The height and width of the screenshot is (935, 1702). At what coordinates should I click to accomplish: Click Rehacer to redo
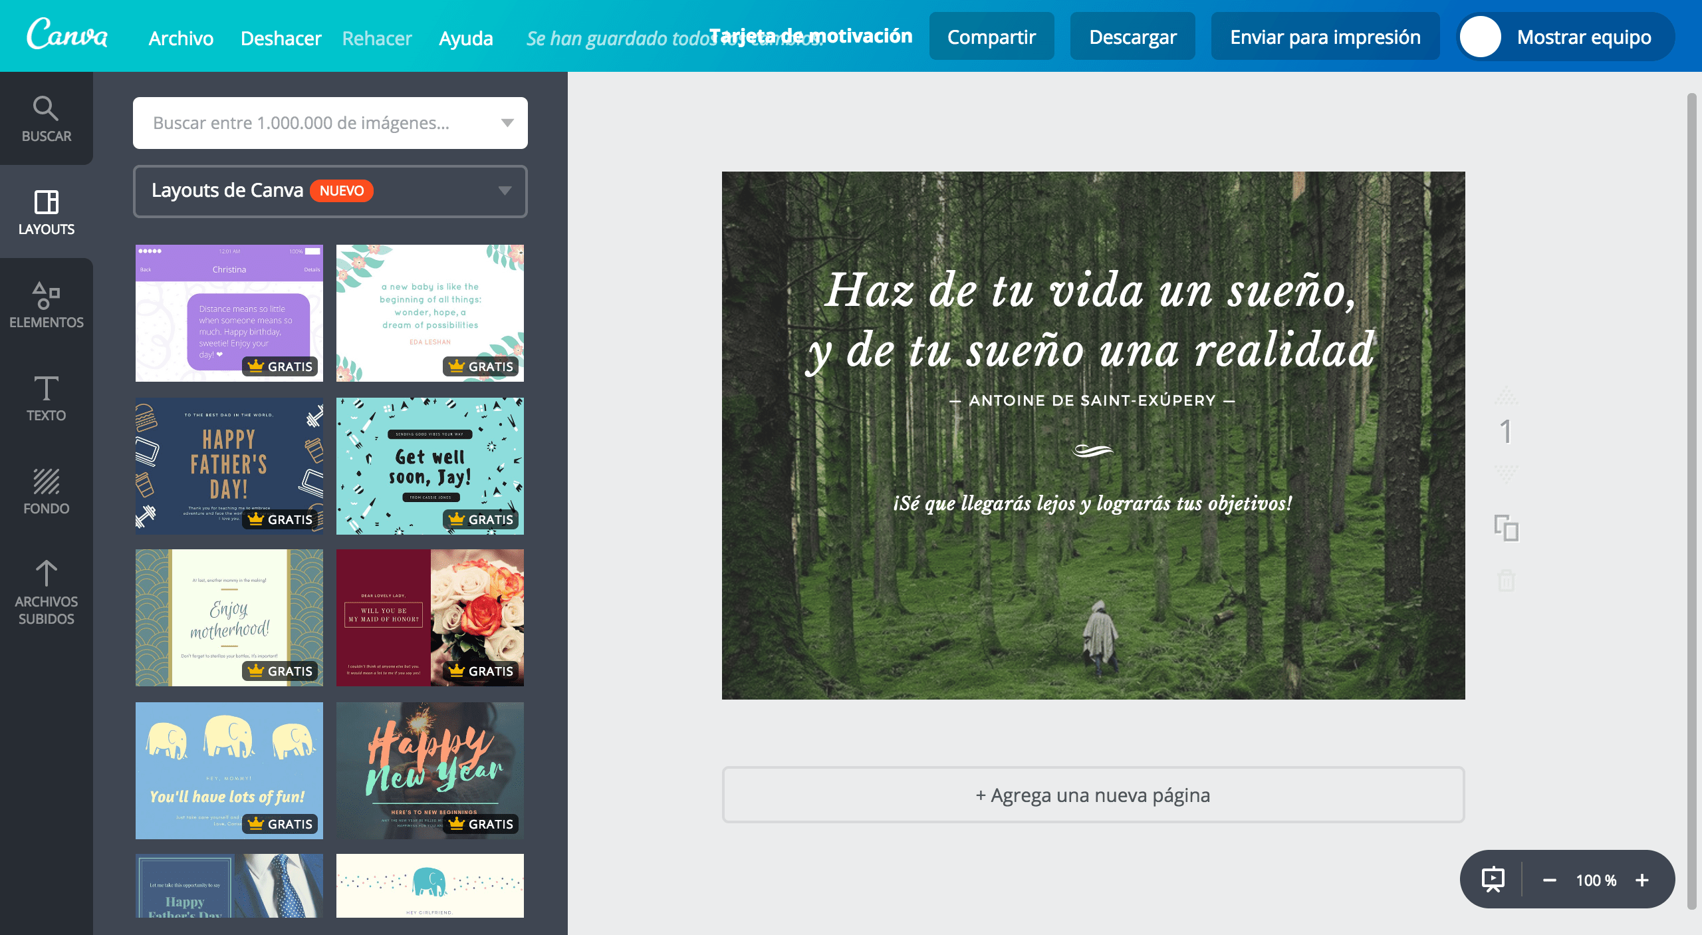(x=377, y=38)
